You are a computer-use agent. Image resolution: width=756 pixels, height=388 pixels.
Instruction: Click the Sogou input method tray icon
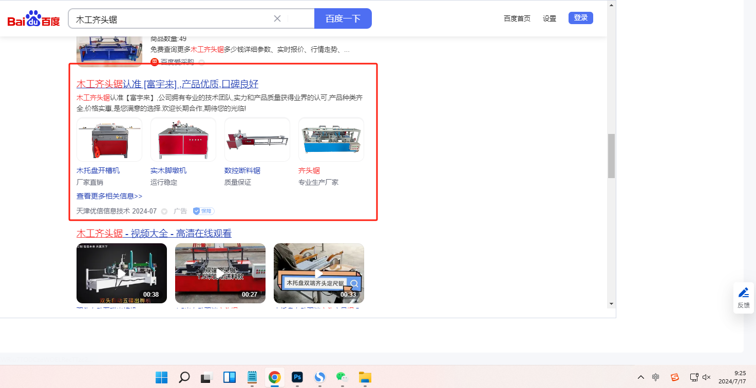point(675,377)
